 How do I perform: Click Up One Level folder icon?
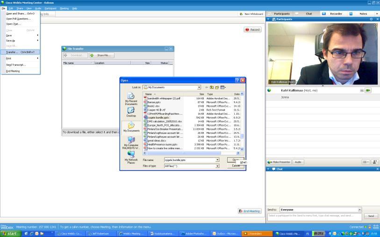(212, 87)
